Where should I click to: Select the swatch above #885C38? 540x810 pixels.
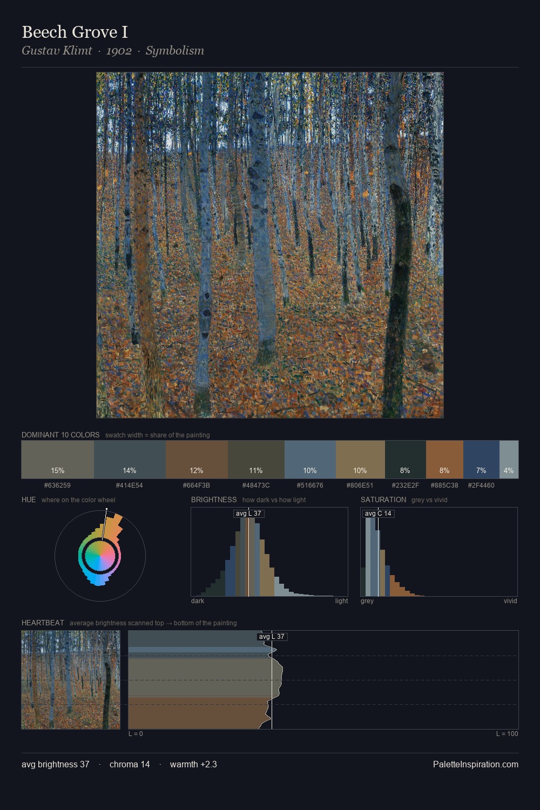[444, 460]
